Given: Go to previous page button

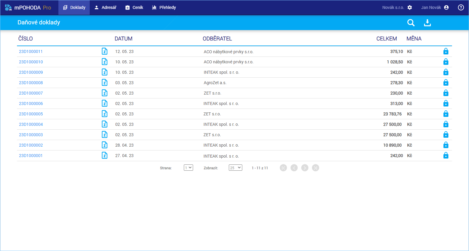Looking at the screenshot, I should [294, 168].
